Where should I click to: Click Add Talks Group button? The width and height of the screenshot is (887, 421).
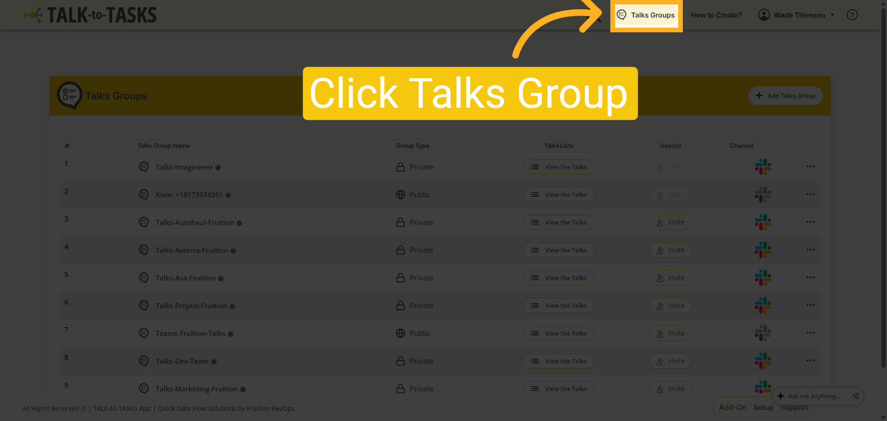click(785, 96)
